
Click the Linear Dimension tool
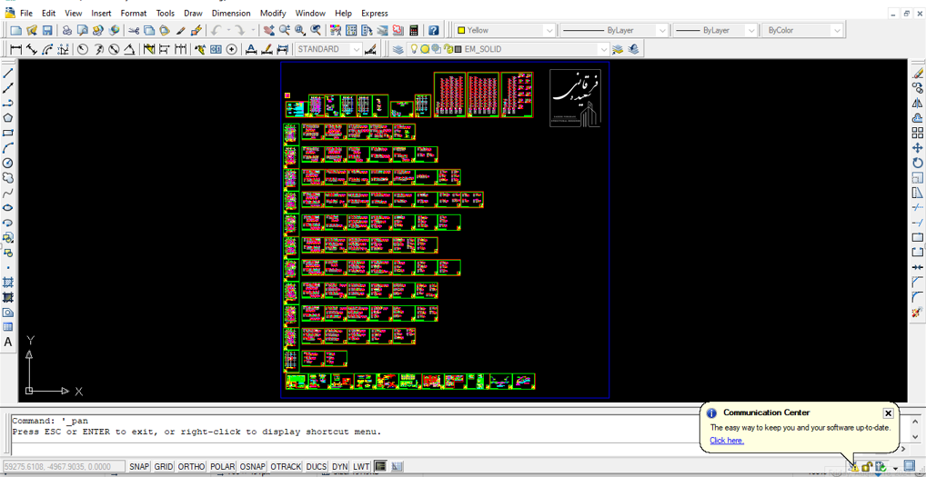[x=16, y=49]
